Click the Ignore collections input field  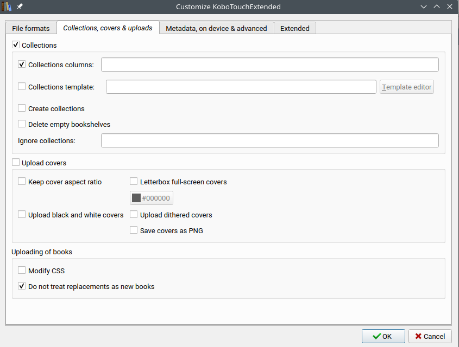click(x=269, y=140)
